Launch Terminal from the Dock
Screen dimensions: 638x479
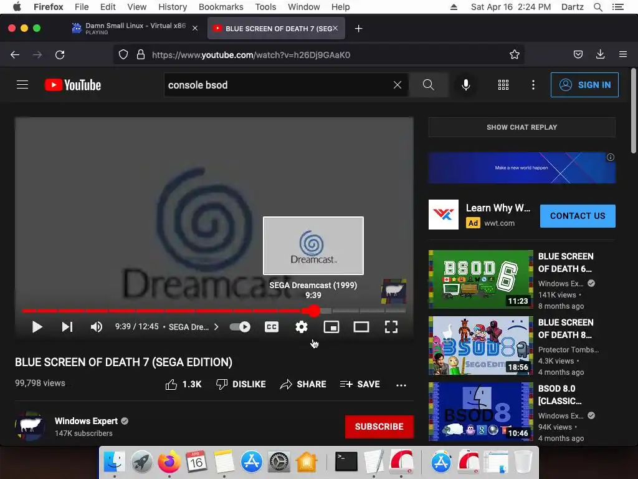tap(346, 462)
